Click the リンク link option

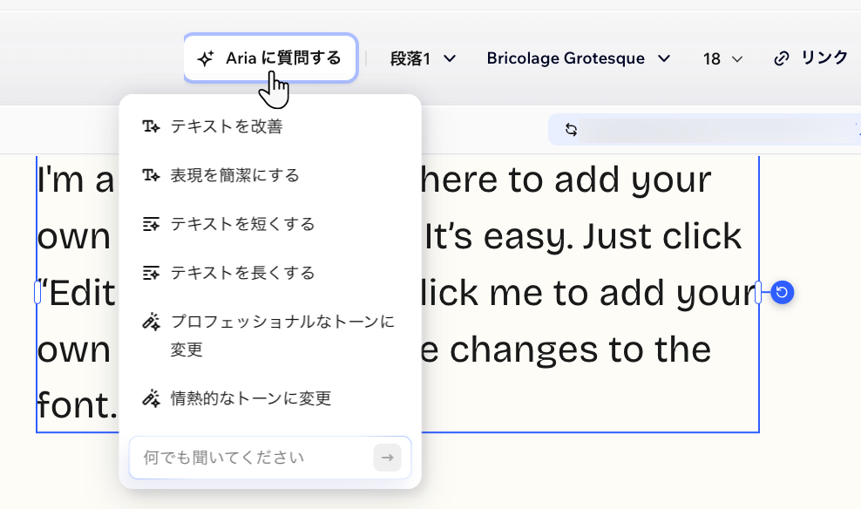[x=823, y=58]
